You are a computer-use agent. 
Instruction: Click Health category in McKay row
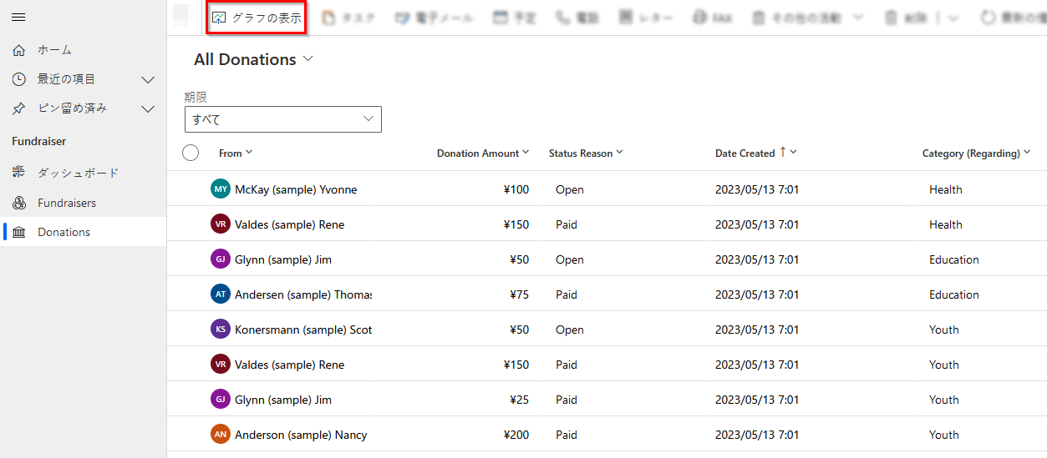coord(946,189)
